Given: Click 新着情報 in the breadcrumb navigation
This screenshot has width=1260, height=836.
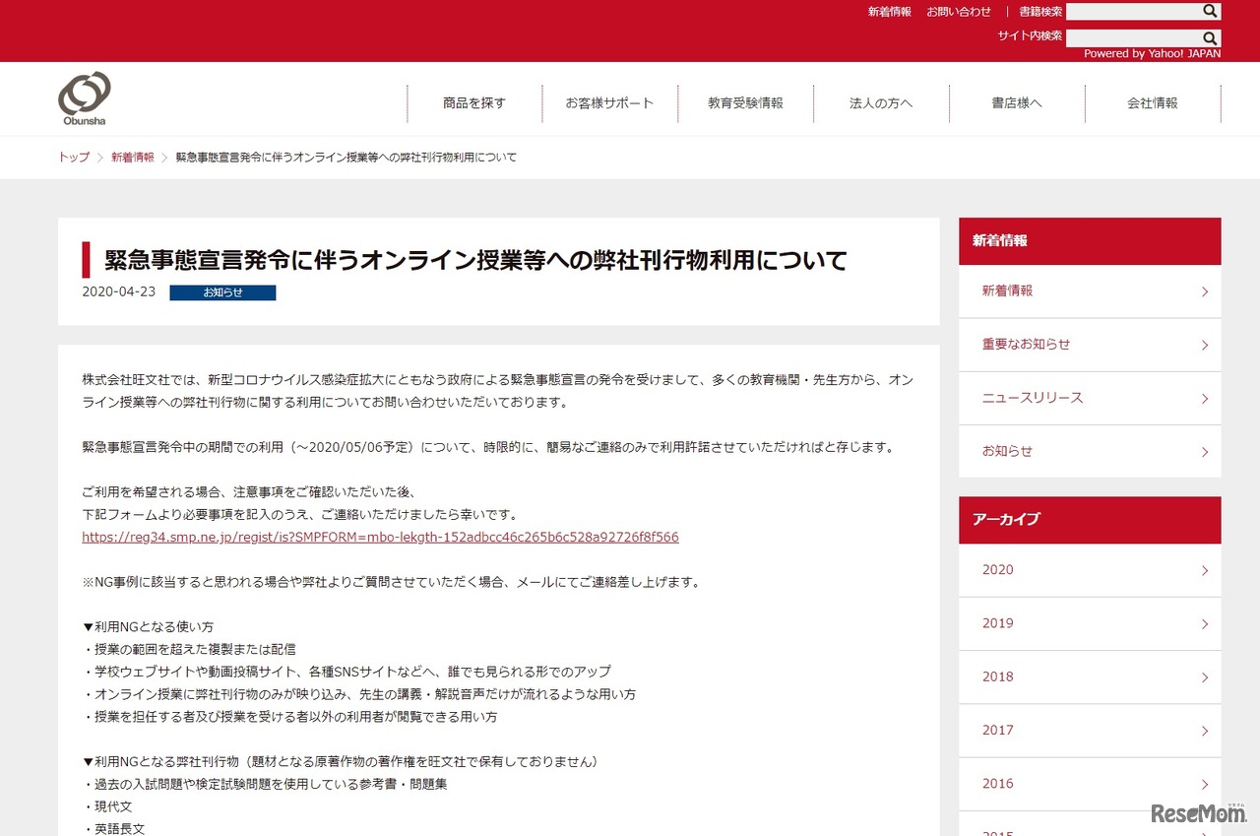Looking at the screenshot, I should (133, 157).
